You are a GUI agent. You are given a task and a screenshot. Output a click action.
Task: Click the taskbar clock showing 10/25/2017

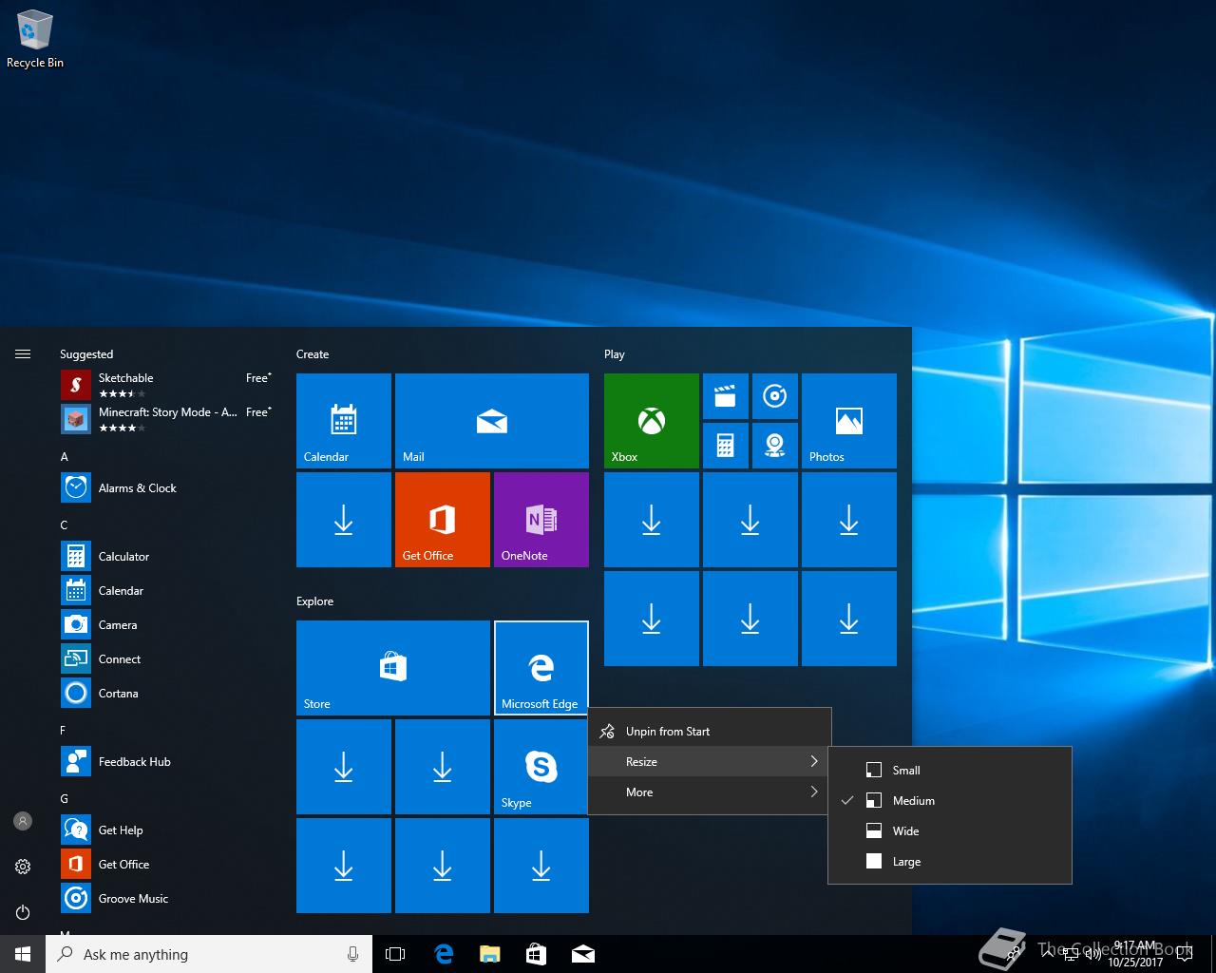[1135, 954]
